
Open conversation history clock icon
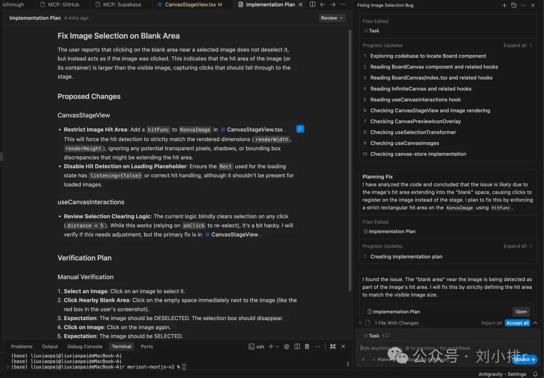pos(514,5)
